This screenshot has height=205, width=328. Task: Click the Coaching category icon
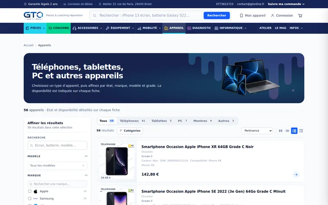50,28
